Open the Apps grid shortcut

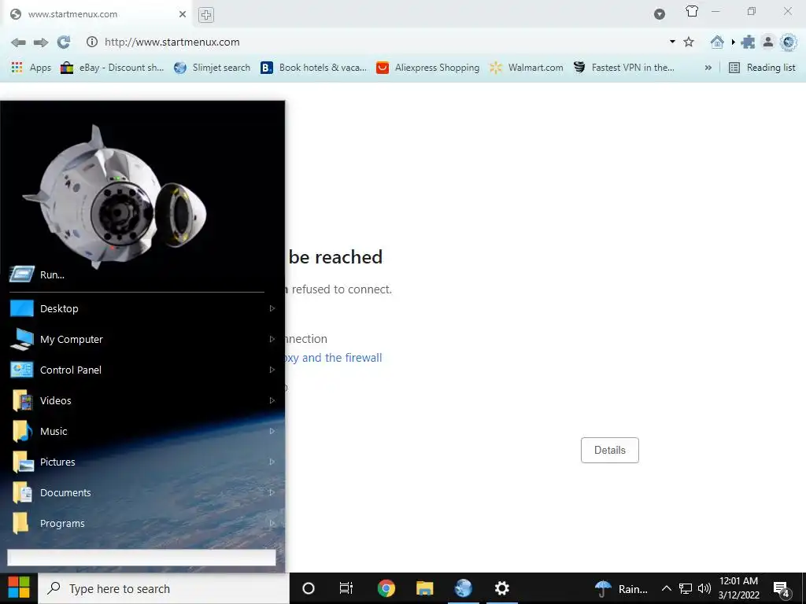click(x=31, y=68)
